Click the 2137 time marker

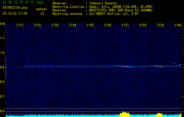coord(125,25)
